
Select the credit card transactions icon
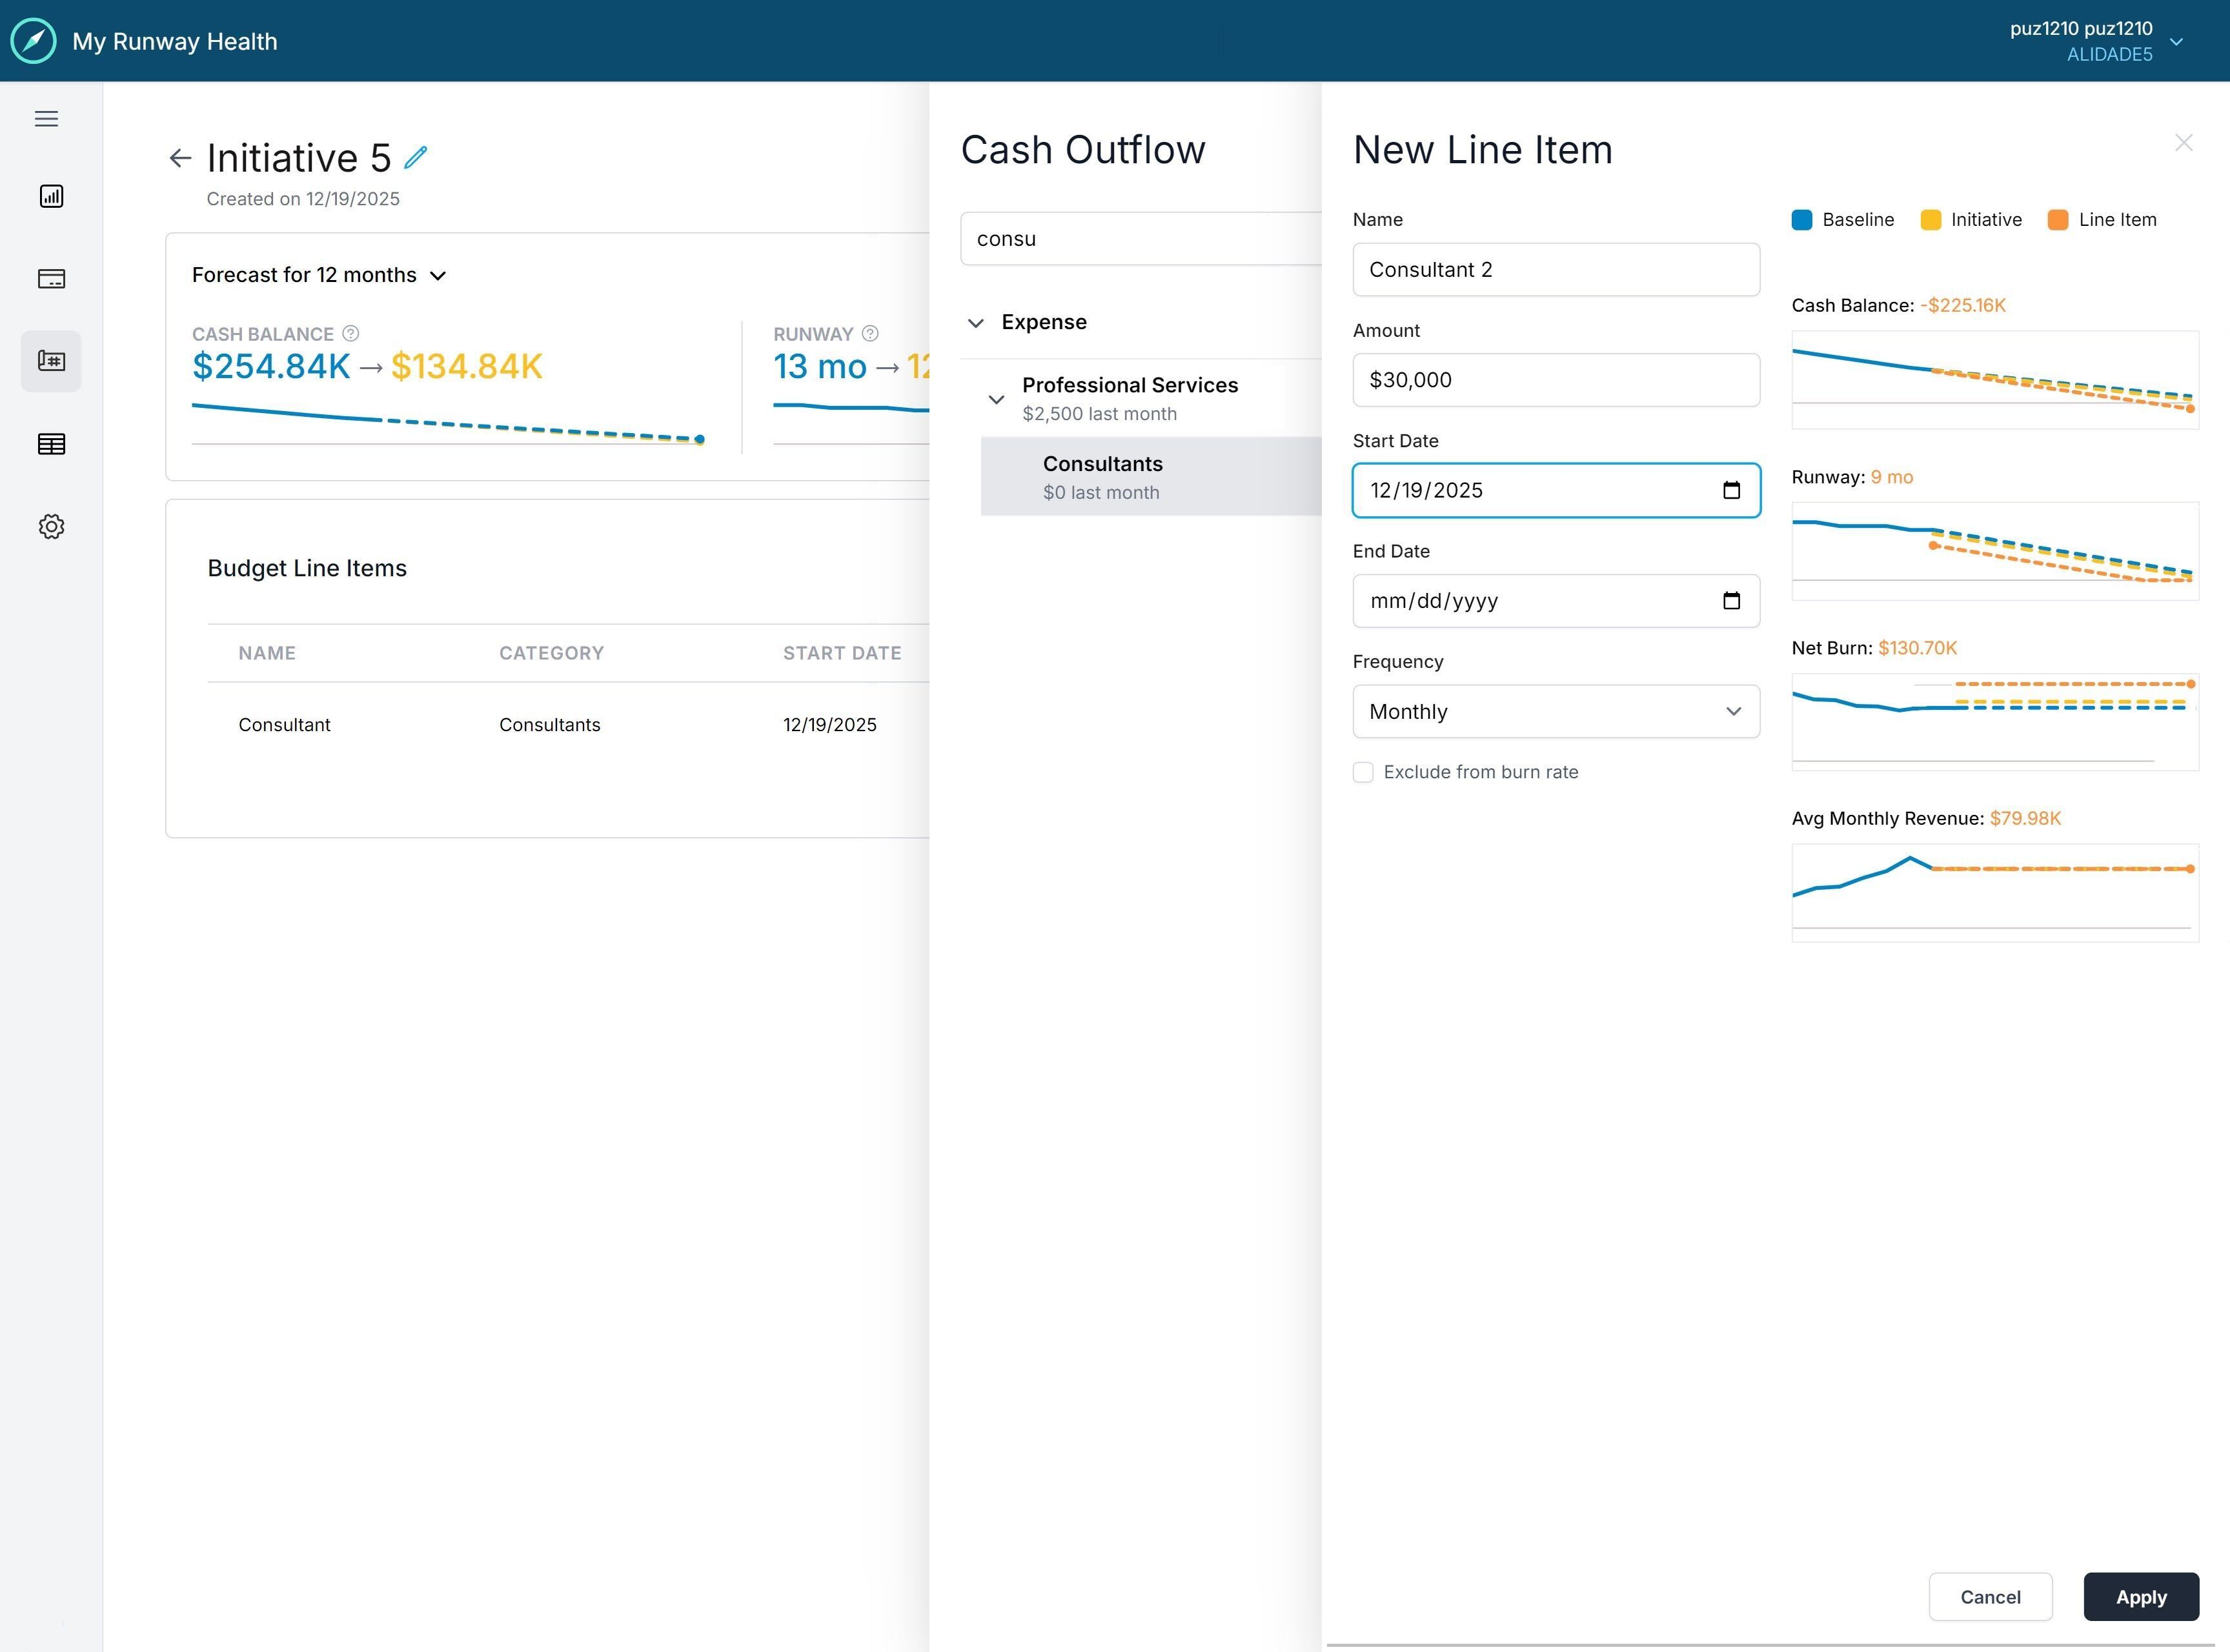click(51, 279)
